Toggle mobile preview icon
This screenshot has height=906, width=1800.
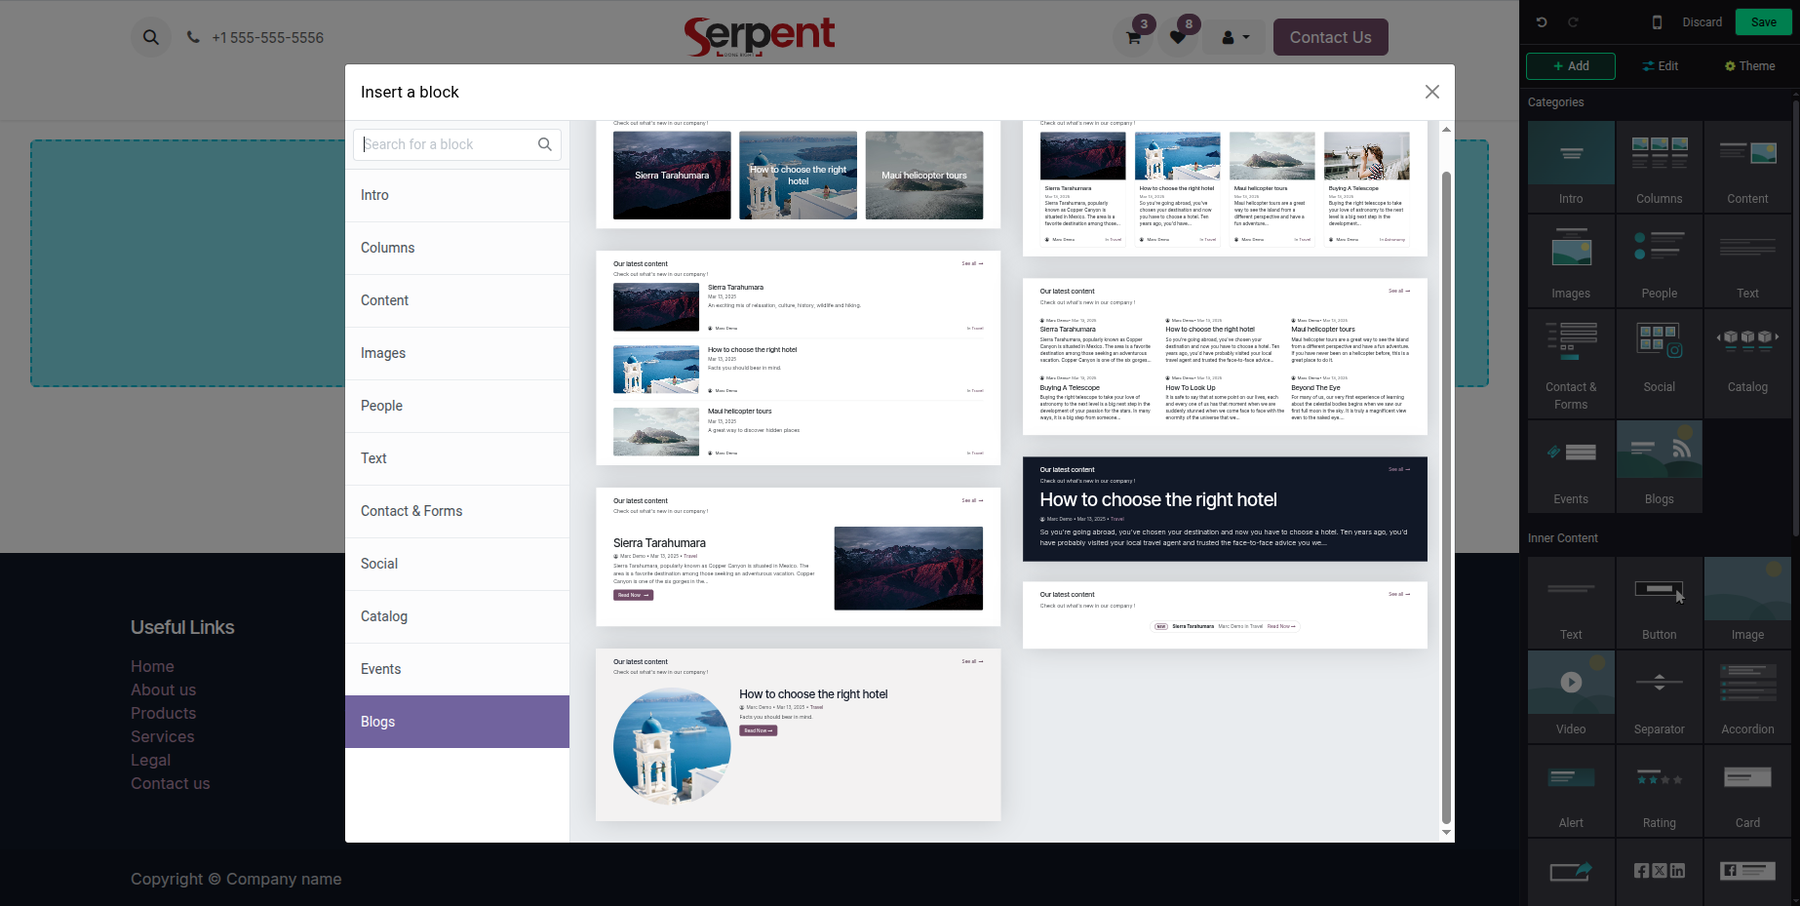[x=1657, y=21]
